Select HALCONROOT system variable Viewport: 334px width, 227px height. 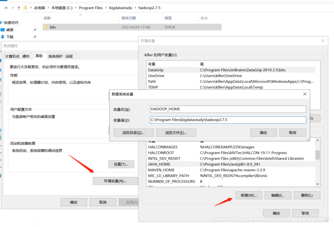click(231, 153)
